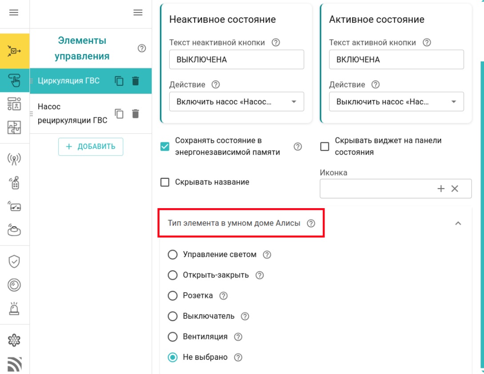Viewport: 484px width, 374px height.
Task: Click the Текст неактивной кнопки input field
Action: [x=236, y=60]
